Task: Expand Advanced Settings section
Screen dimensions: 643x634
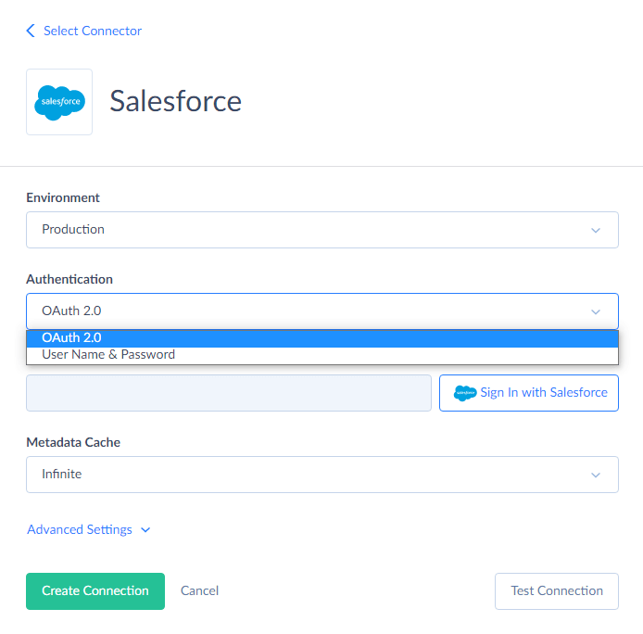Action: (80, 530)
